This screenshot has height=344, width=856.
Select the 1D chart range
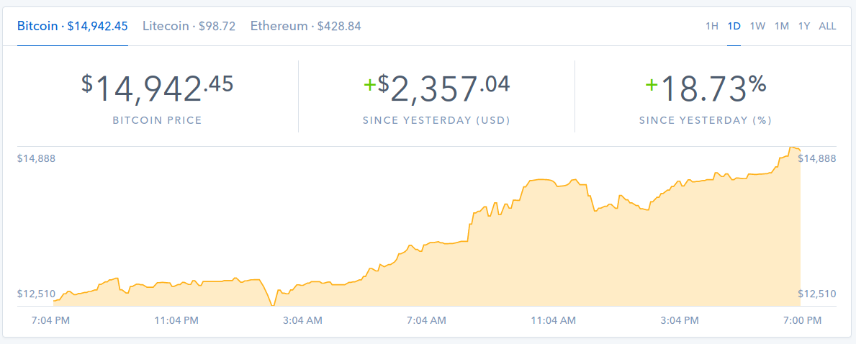734,27
